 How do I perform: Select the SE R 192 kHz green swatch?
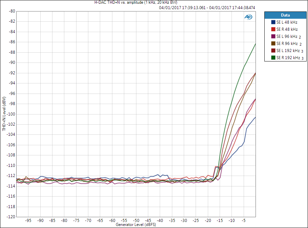point(273,58)
